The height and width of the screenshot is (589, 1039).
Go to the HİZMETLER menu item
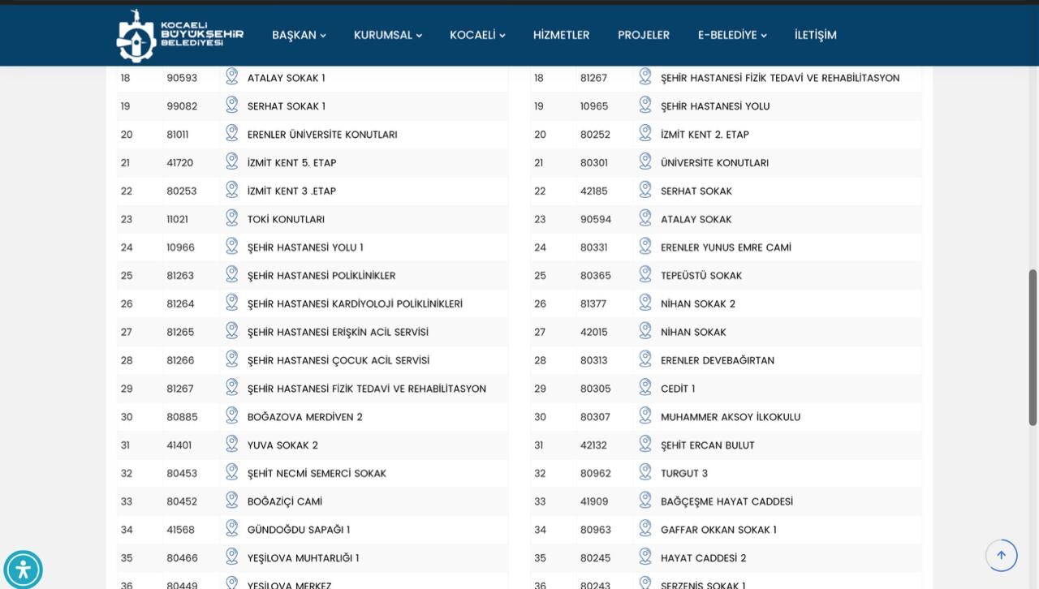pos(562,35)
